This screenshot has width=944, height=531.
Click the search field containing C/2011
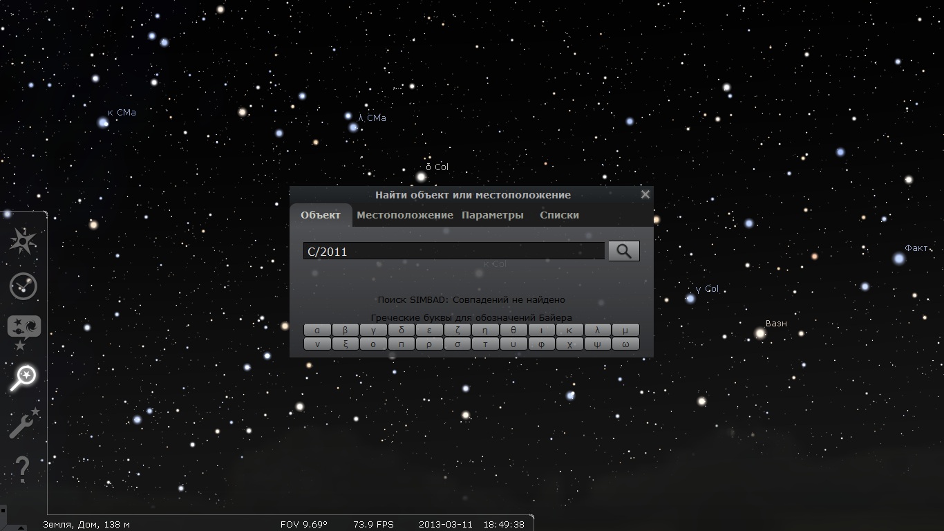pyautogui.click(x=453, y=252)
